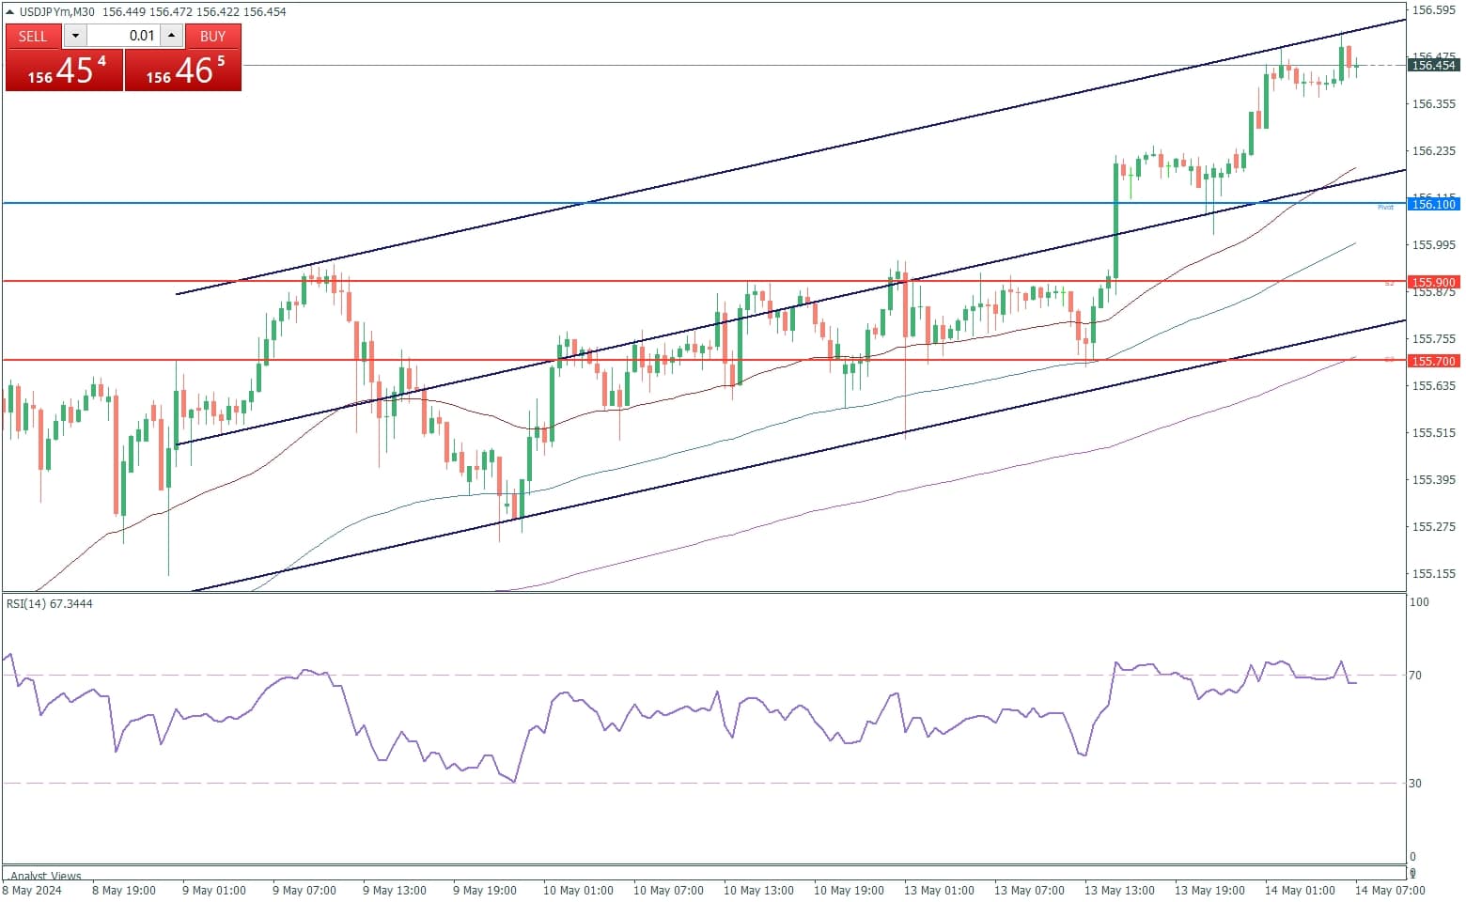Click the small Pivot label on blue line
The width and height of the screenshot is (1466, 902).
click(x=1385, y=207)
